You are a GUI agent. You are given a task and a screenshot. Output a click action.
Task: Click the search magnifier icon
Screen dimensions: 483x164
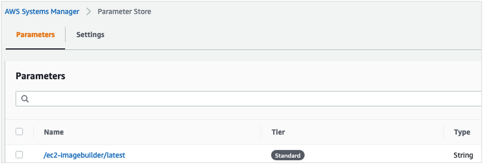click(25, 99)
